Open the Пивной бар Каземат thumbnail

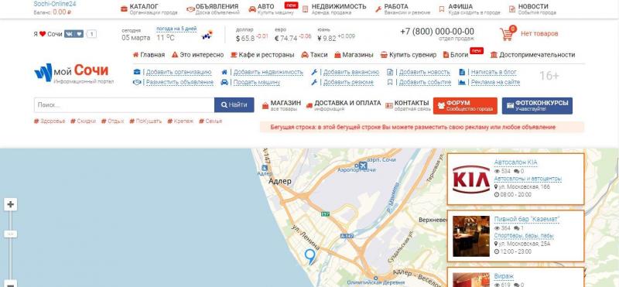click(x=471, y=236)
